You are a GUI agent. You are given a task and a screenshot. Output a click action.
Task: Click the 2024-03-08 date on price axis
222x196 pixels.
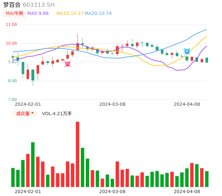112,104
